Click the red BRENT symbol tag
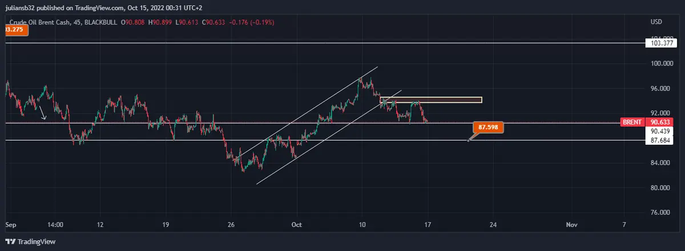This screenshot has width=685, height=251. 632,122
